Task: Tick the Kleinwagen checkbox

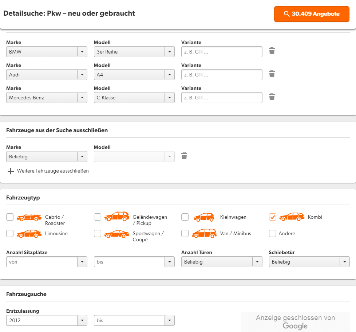Action: (185, 217)
